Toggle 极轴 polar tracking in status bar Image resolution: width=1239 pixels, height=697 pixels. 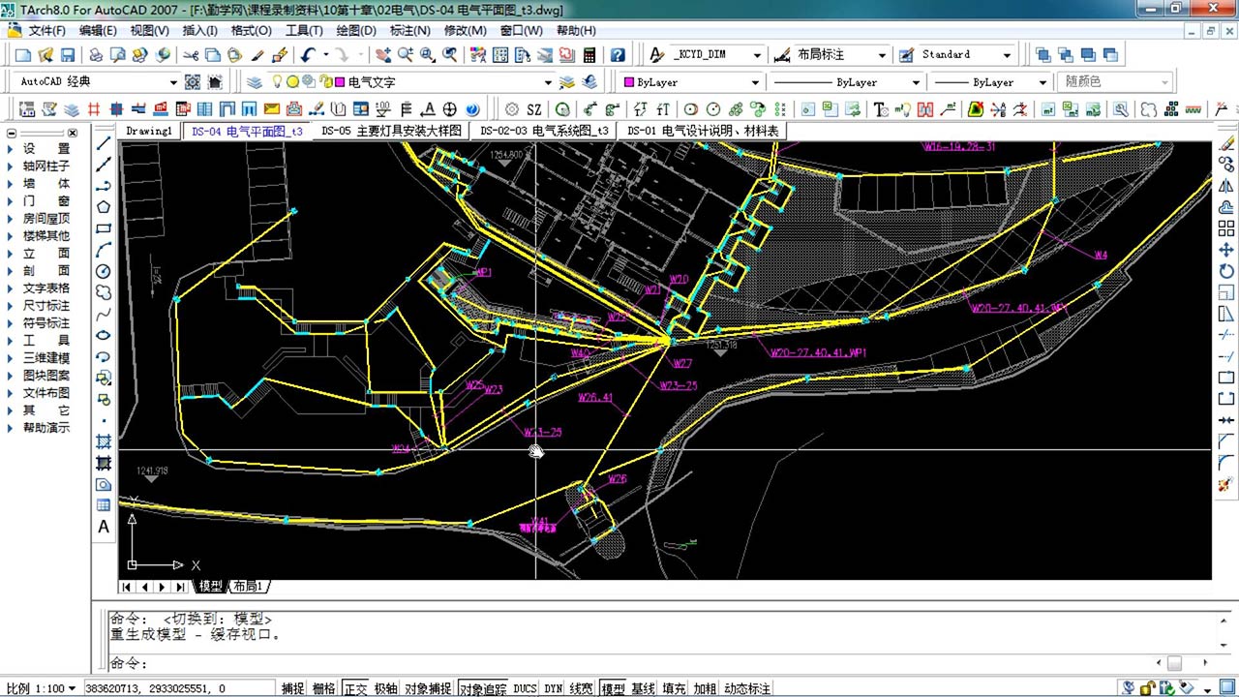click(x=385, y=688)
